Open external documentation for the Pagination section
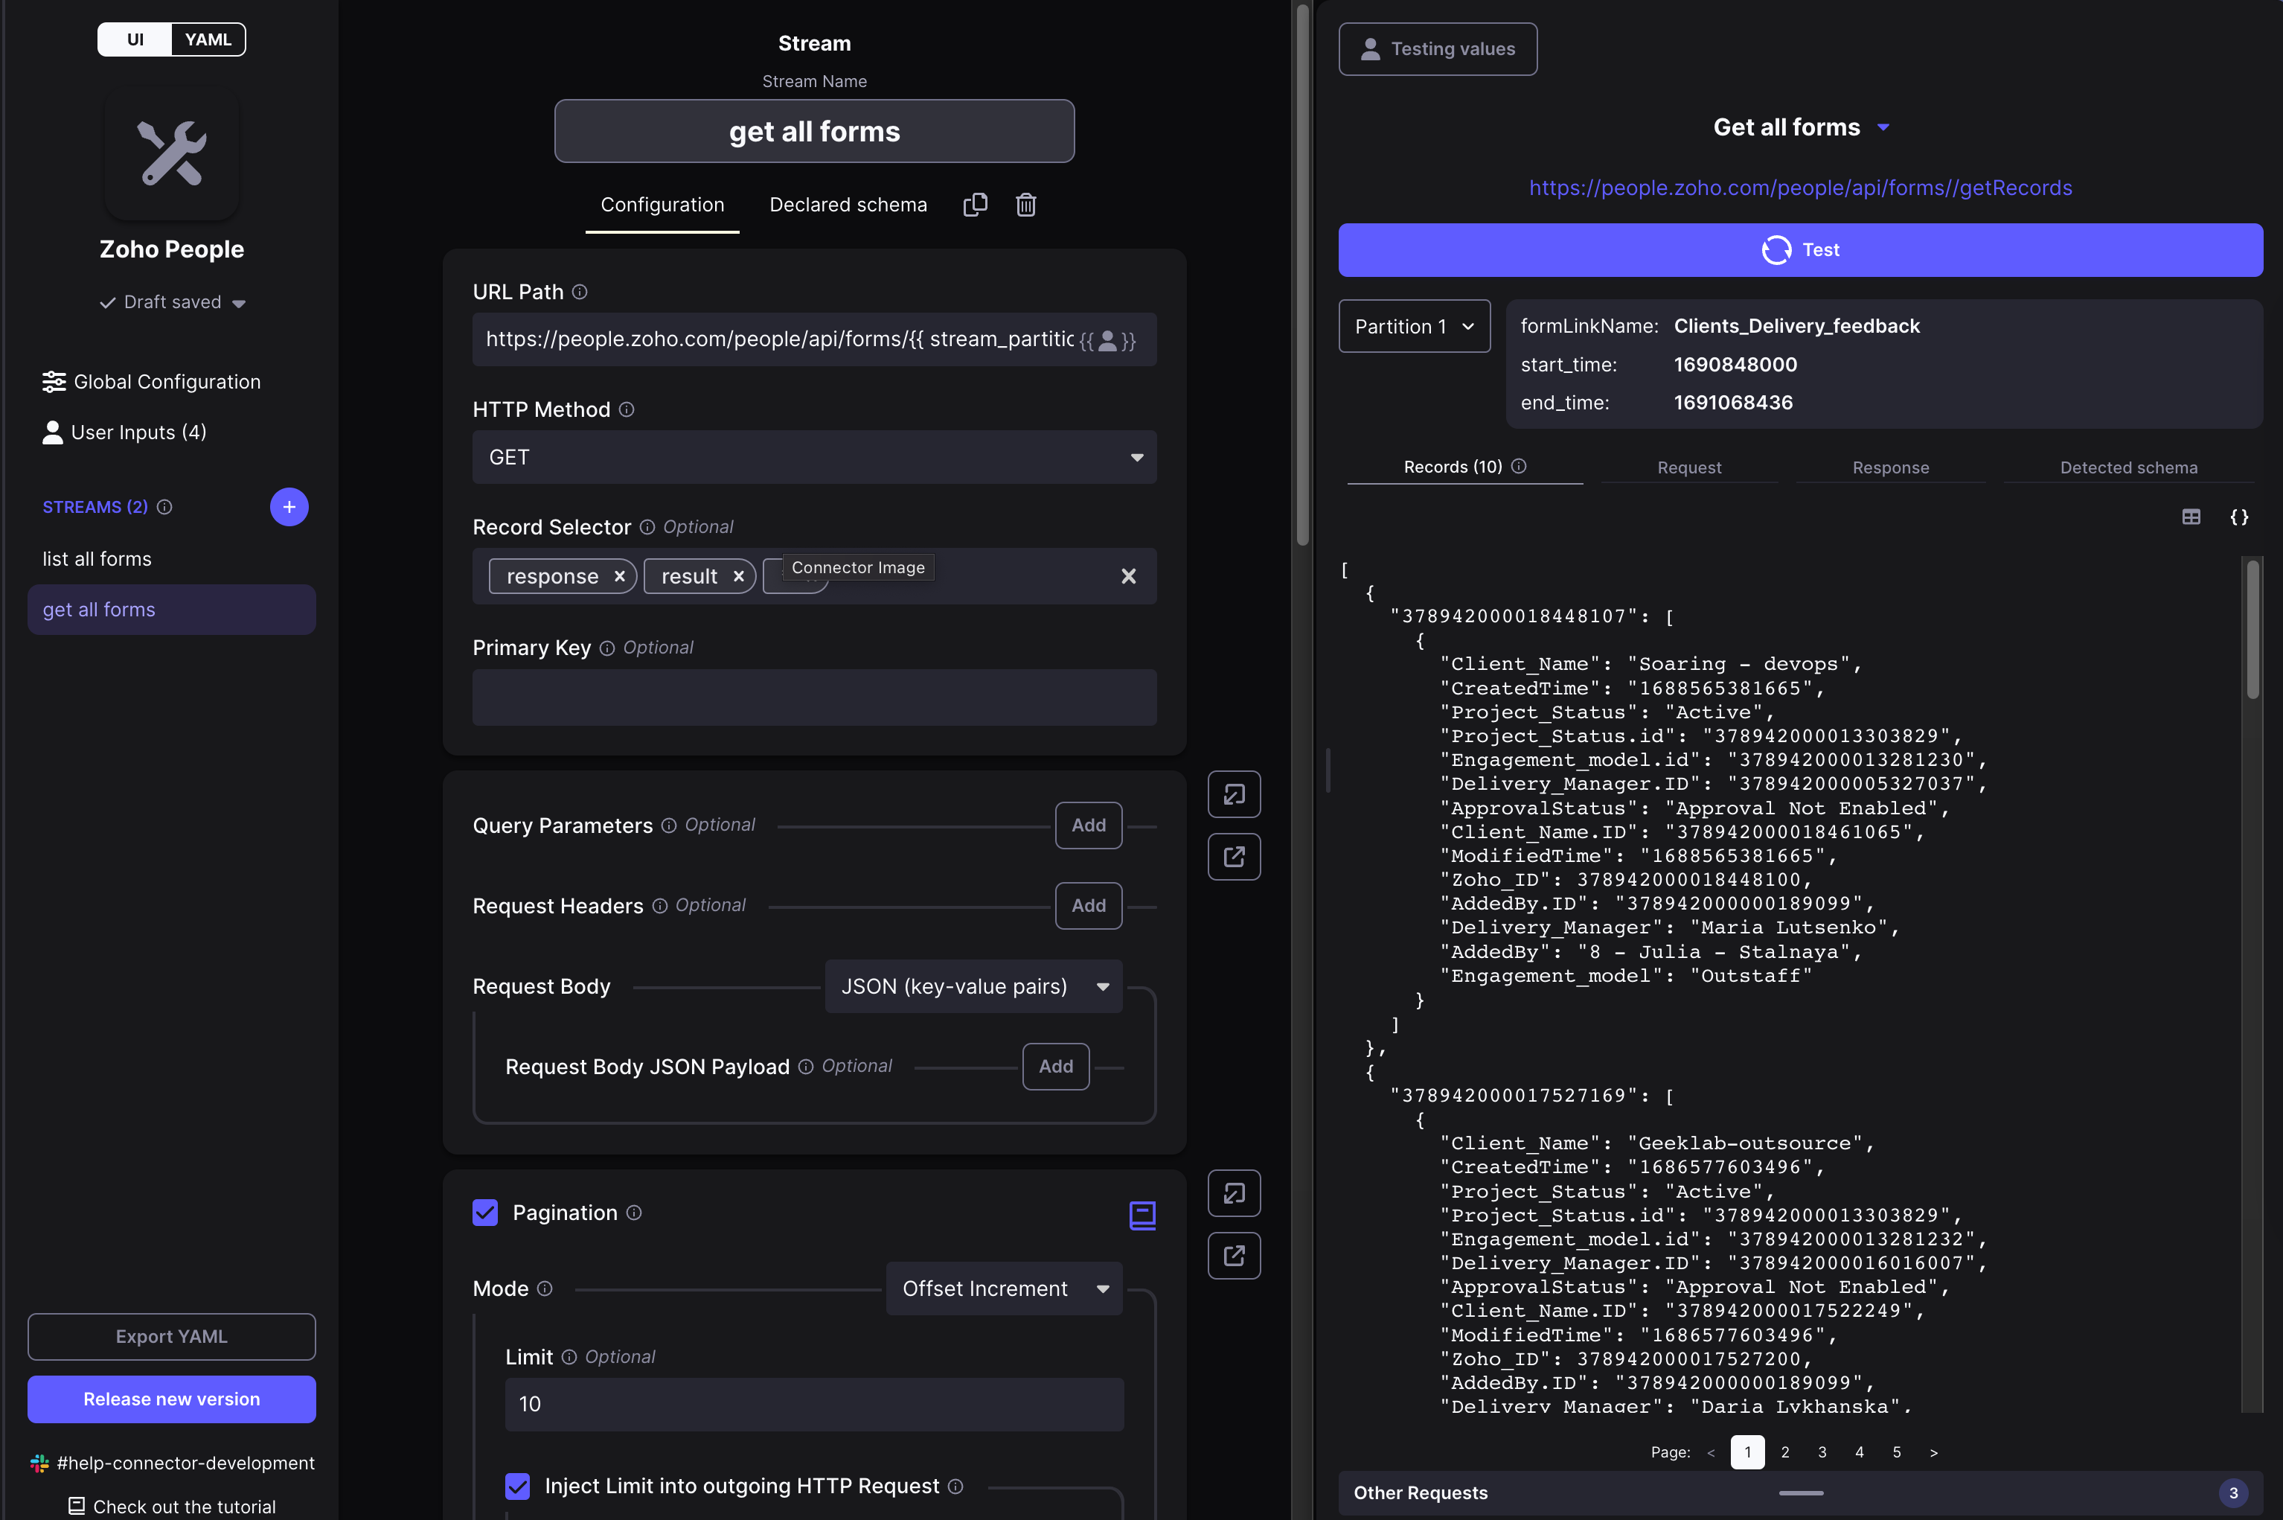Screen dimensions: 2283x1520 [1234, 1255]
